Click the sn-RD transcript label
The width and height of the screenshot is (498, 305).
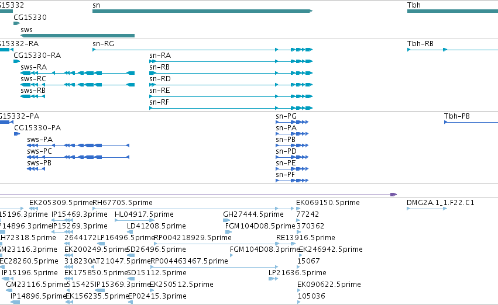click(160, 79)
